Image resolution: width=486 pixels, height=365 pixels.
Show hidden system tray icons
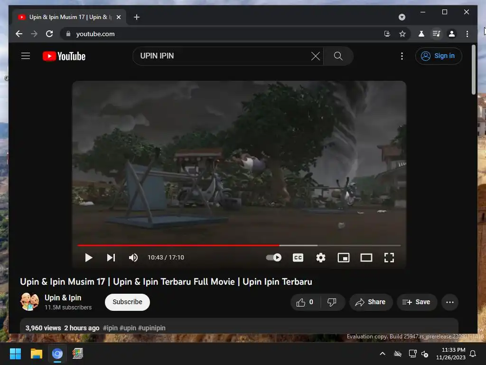(383, 354)
